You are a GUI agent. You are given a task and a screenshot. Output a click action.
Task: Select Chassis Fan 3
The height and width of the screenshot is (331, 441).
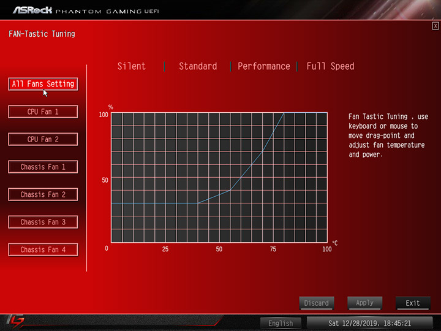coord(43,222)
